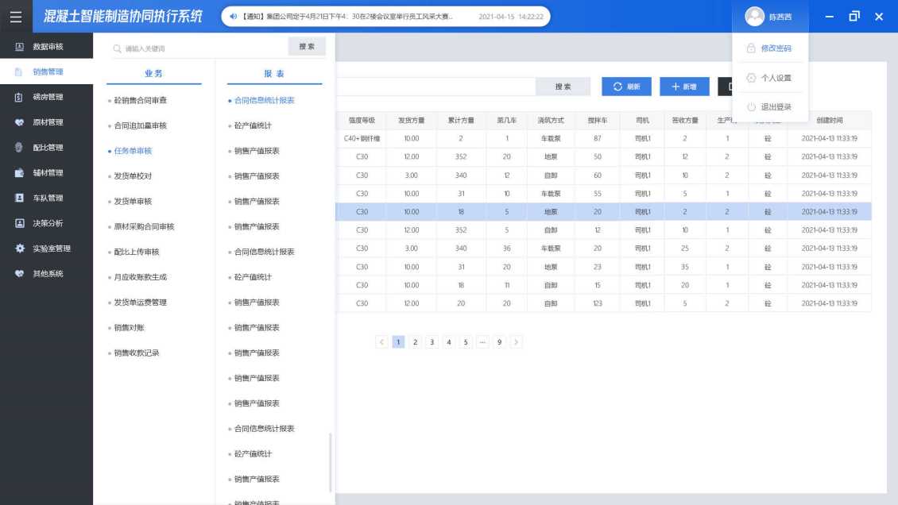Click the 搅拌车 cell showing 87

click(598, 138)
